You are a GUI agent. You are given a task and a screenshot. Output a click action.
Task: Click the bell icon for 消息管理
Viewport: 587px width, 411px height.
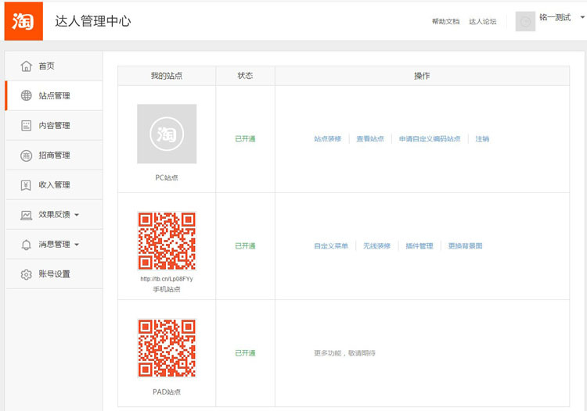coord(26,245)
